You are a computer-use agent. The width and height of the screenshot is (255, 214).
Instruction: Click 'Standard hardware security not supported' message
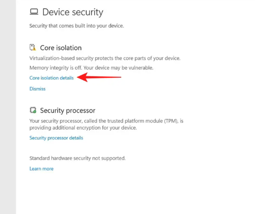coord(78,158)
